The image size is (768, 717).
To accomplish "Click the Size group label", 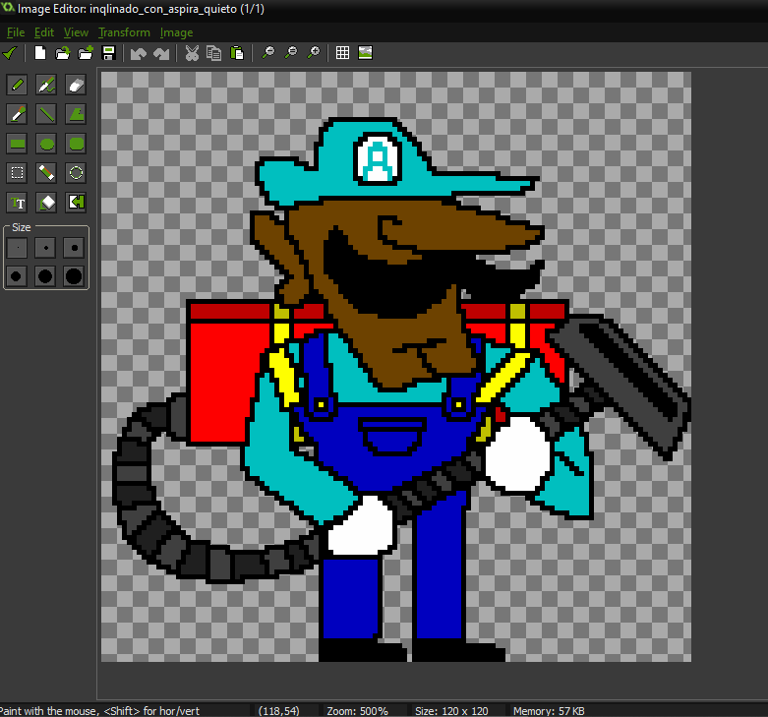I will (21, 228).
